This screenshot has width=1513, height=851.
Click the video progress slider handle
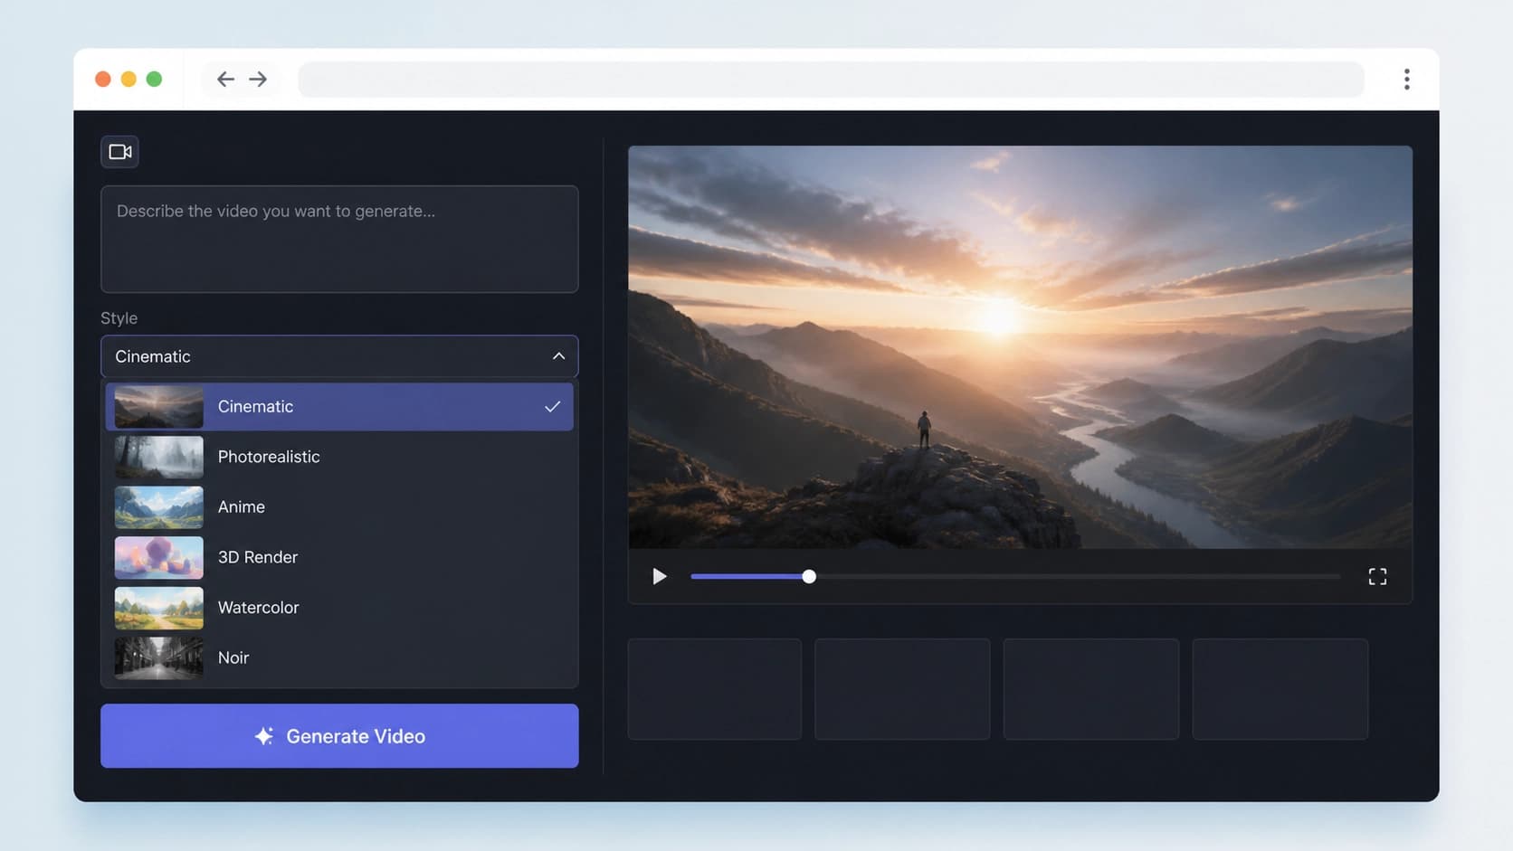coord(809,576)
